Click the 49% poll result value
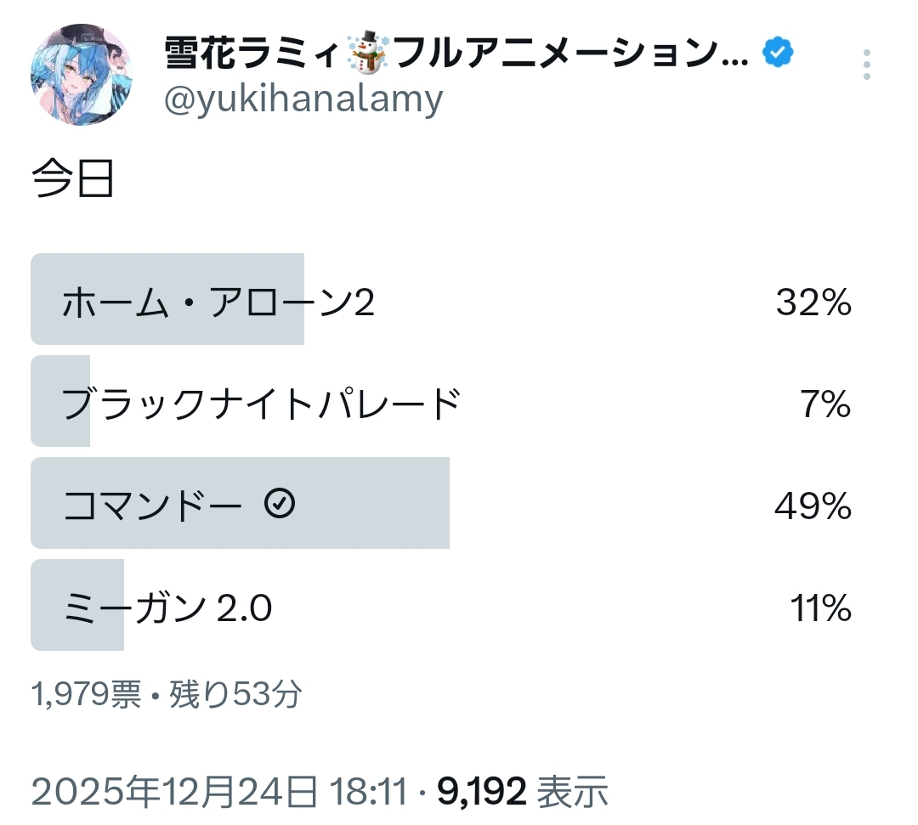918x825 pixels. point(813,507)
